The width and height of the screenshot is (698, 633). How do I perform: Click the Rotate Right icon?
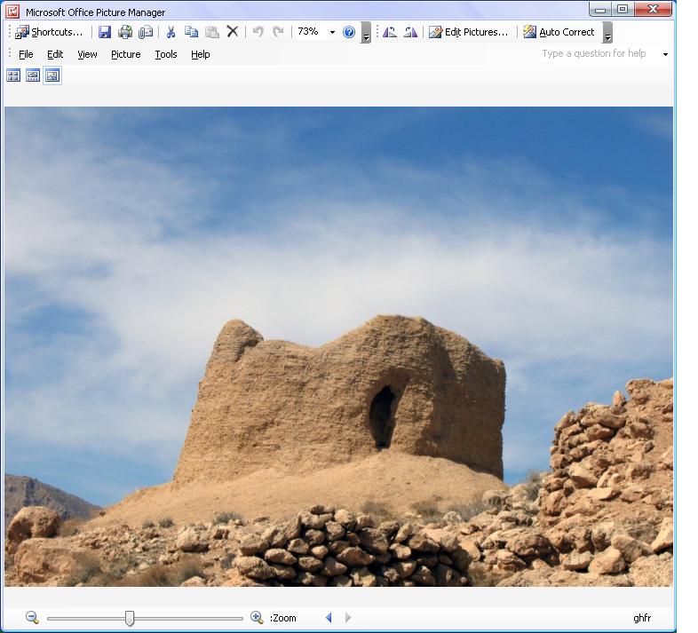coord(410,32)
